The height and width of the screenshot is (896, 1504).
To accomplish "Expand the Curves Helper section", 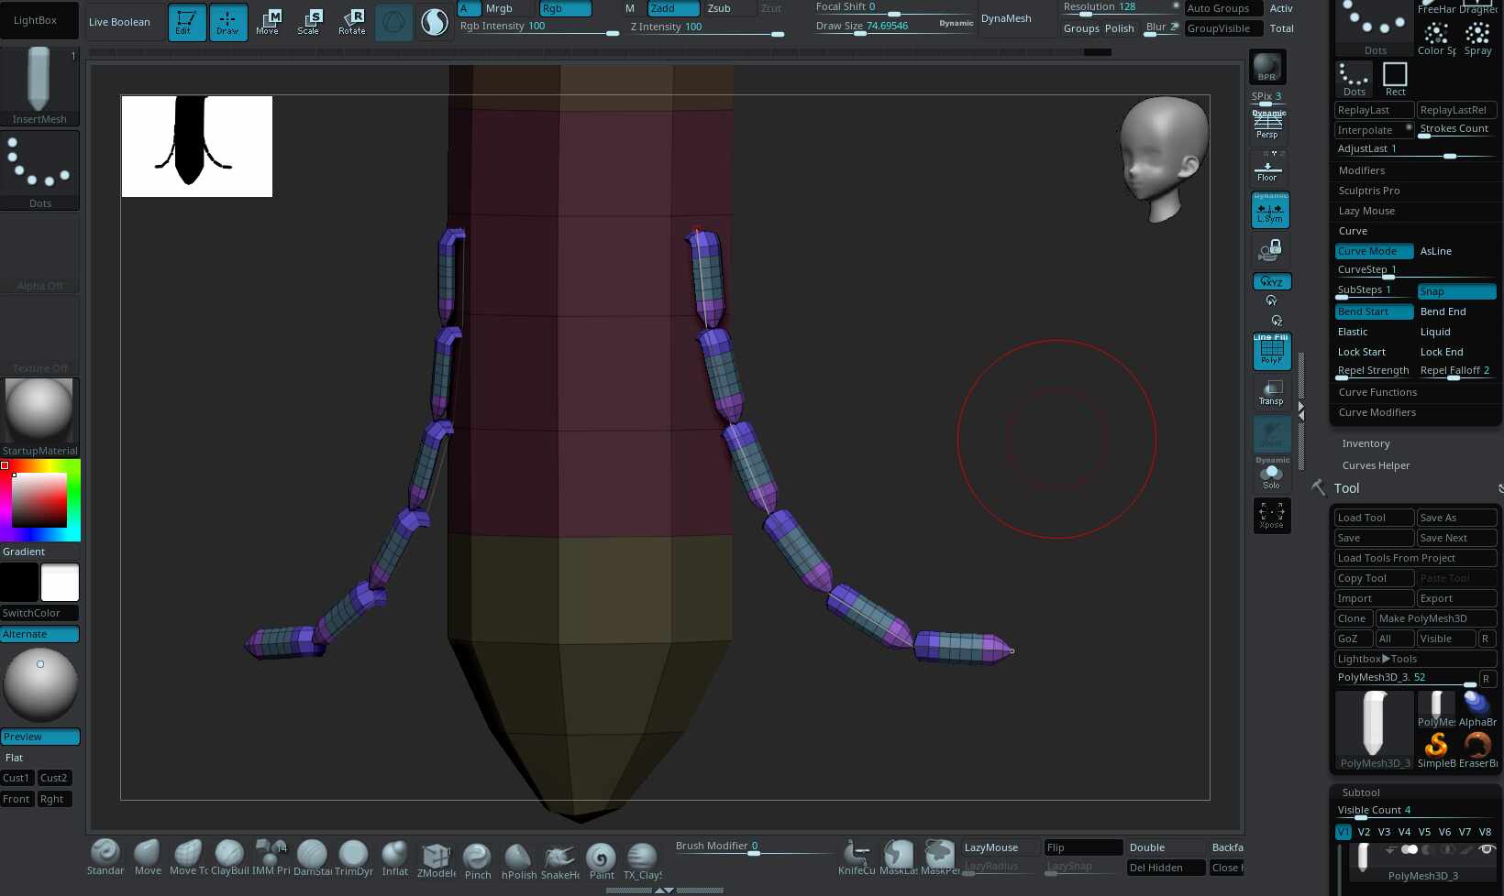I will pos(1376,465).
